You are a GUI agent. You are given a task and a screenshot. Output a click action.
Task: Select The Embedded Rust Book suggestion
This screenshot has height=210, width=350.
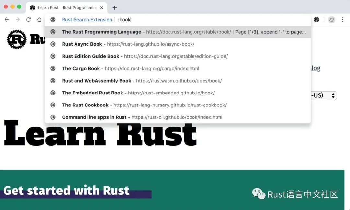pyautogui.click(x=178, y=93)
